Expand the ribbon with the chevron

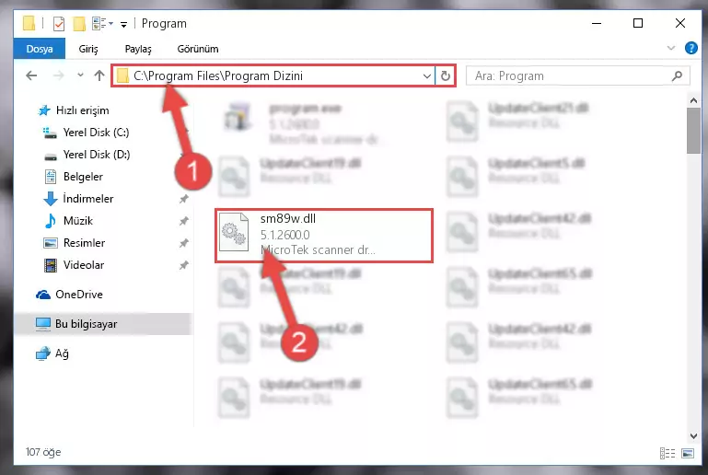tap(671, 48)
